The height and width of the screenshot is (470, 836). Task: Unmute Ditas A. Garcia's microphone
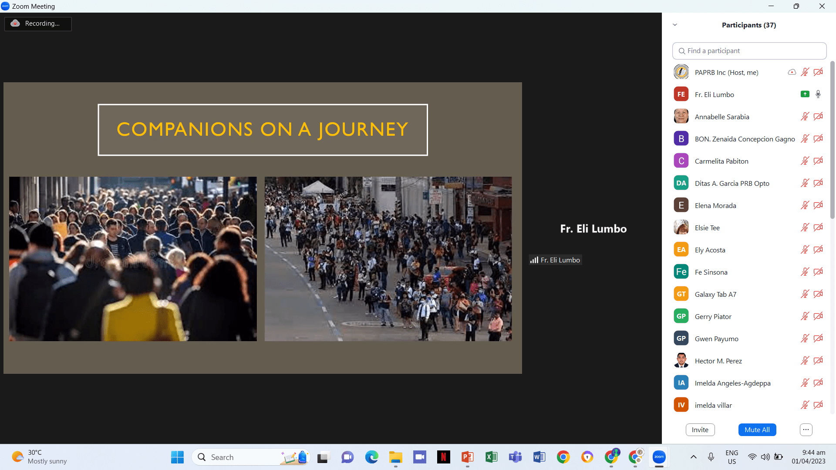[x=805, y=183]
